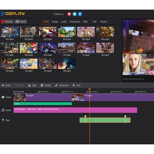The image size is (154, 154).
Task: Jump to 00:02:54:25 on the ruler
Action: pyautogui.click(x=116, y=92)
